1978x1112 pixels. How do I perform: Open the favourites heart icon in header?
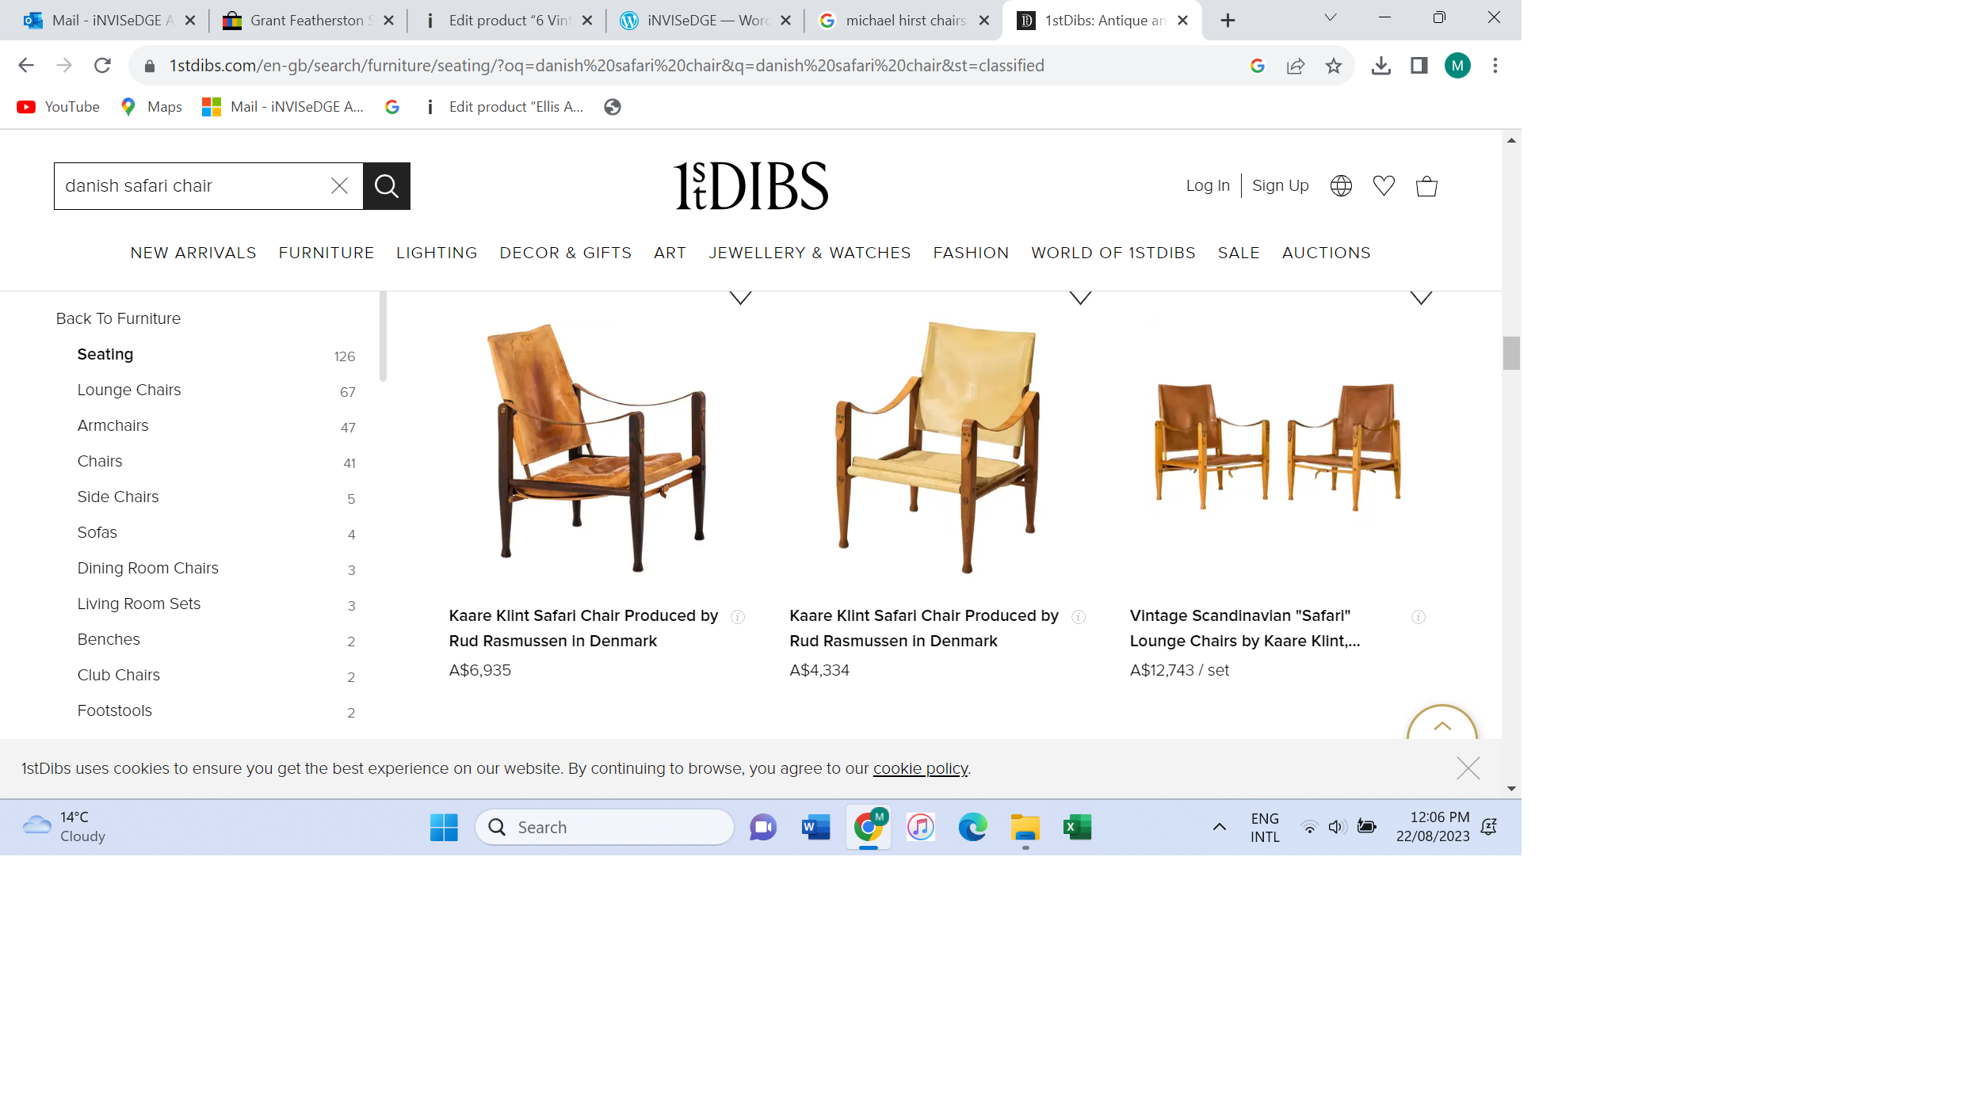coord(1383,186)
